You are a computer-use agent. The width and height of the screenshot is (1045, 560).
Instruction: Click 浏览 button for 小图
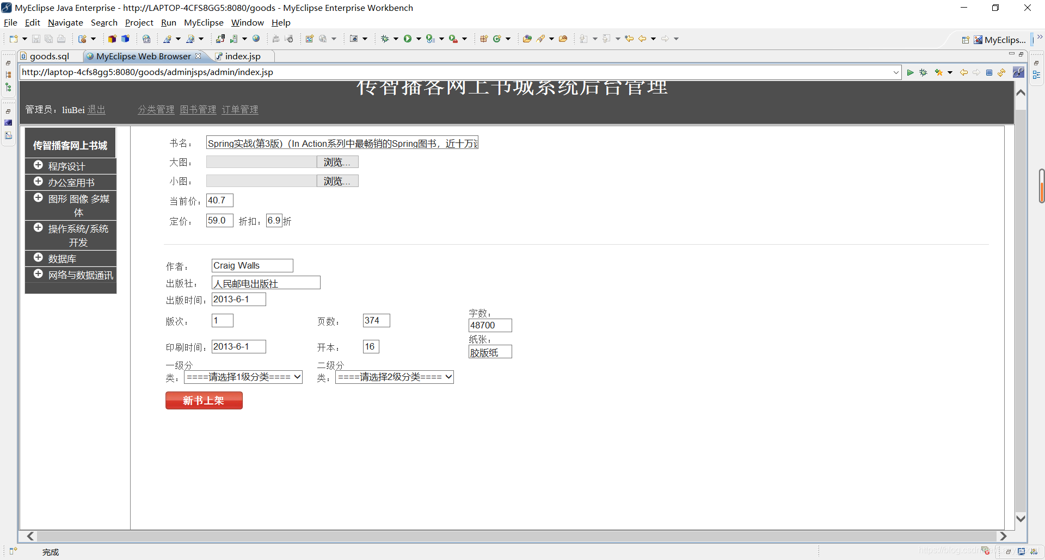click(337, 181)
